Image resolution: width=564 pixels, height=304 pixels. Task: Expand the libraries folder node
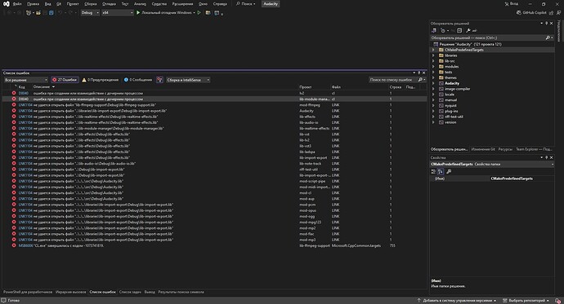click(433, 55)
